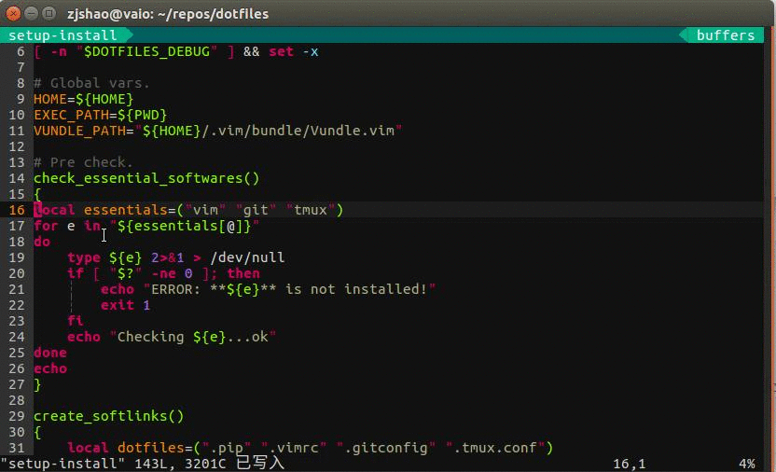
Task: Select the setup-install buffer tab
Action: [62, 35]
